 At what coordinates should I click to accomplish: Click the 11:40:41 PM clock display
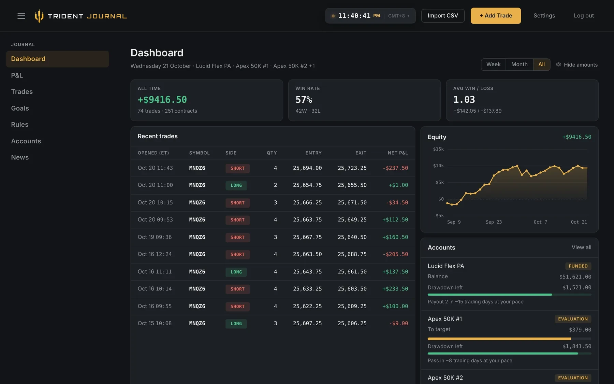tap(359, 16)
